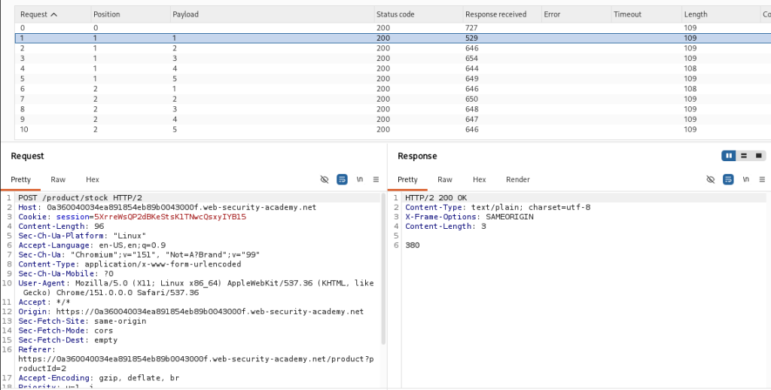
Task: Click response received value 727
Action: pyautogui.click(x=471, y=28)
